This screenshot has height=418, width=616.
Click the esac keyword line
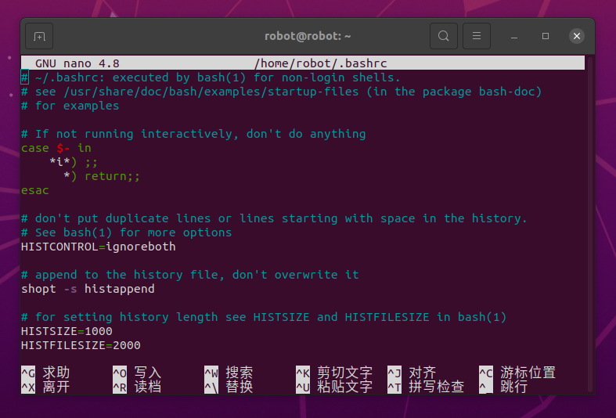35,190
